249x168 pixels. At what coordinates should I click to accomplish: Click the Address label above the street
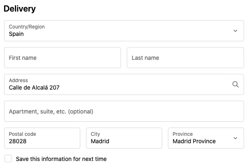pos(18,80)
